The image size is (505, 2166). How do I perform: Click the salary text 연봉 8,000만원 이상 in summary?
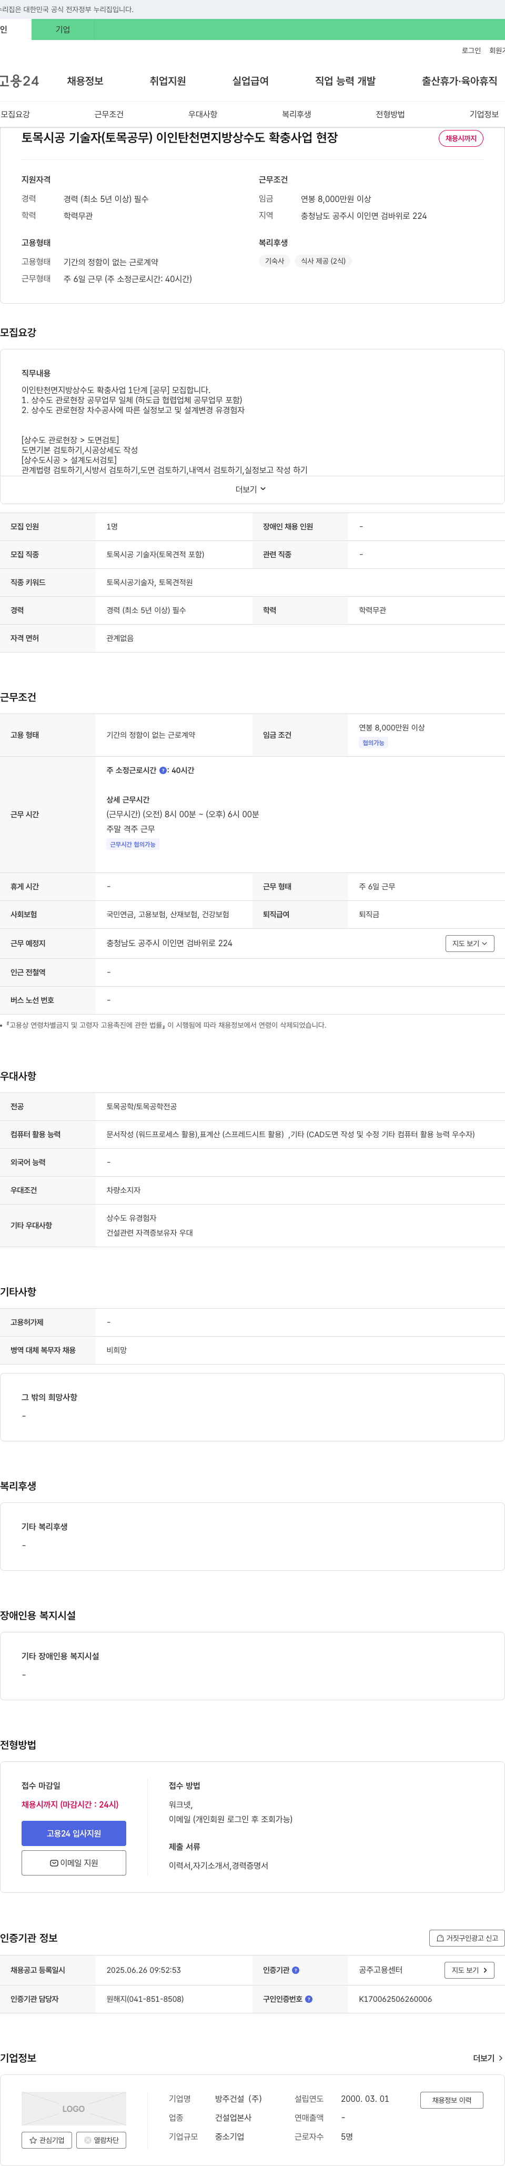[336, 199]
